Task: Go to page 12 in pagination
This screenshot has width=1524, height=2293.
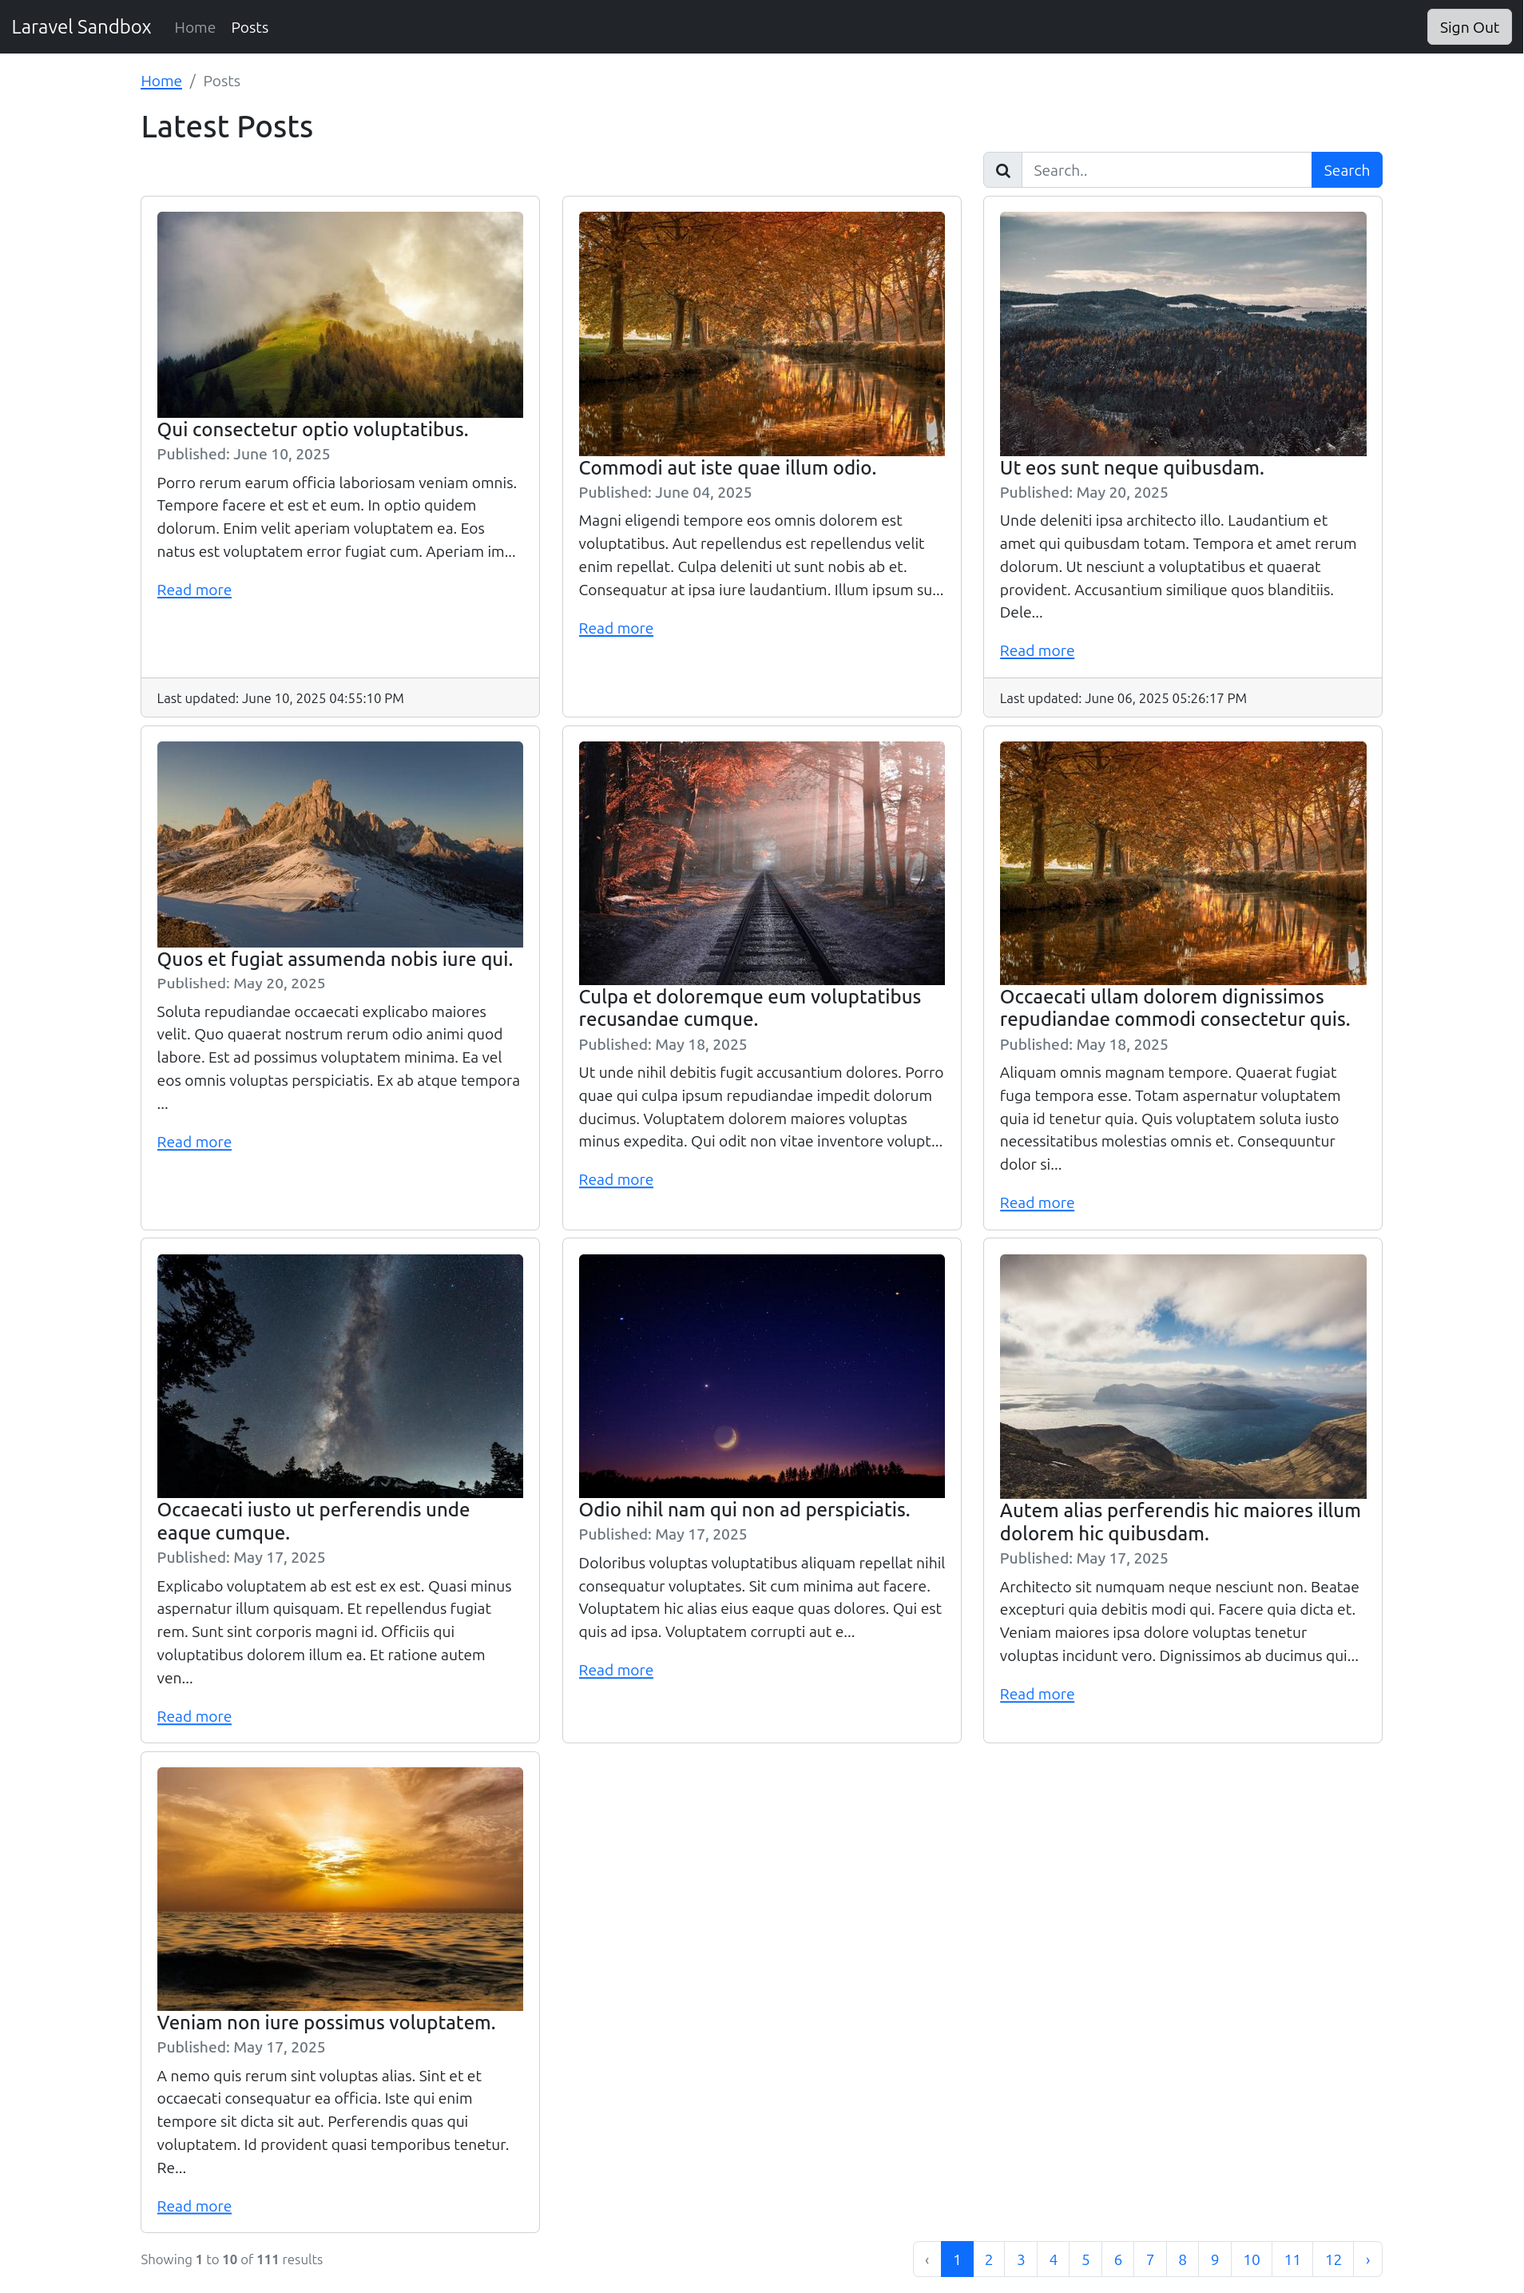Action: coord(1332,2259)
